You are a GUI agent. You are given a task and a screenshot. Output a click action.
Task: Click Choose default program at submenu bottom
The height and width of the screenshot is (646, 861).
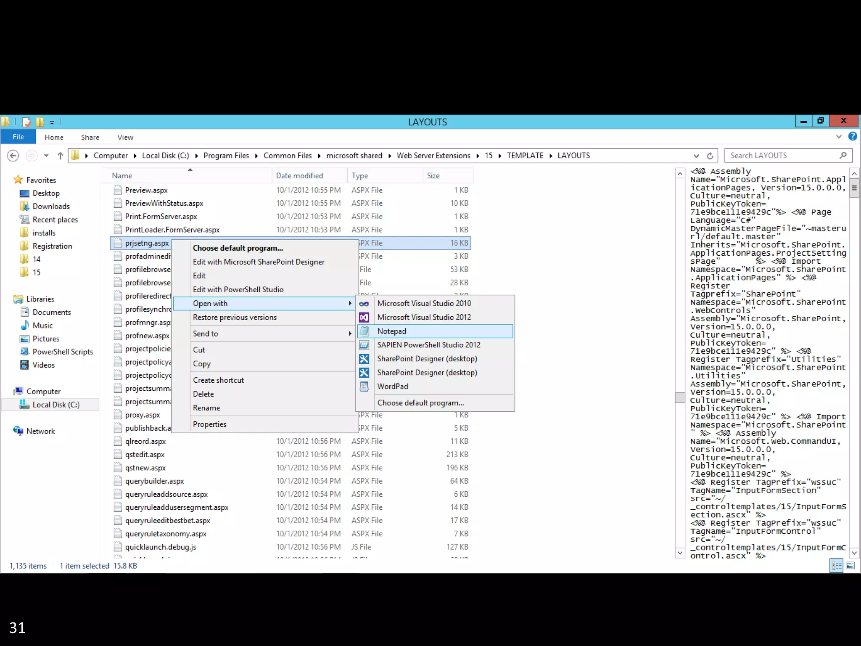420,402
